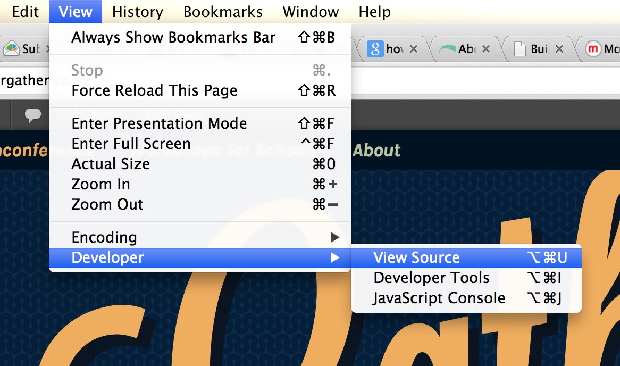Open Developer Tools from the submenu
Viewport: 620px width, 366px height.
coord(466,278)
